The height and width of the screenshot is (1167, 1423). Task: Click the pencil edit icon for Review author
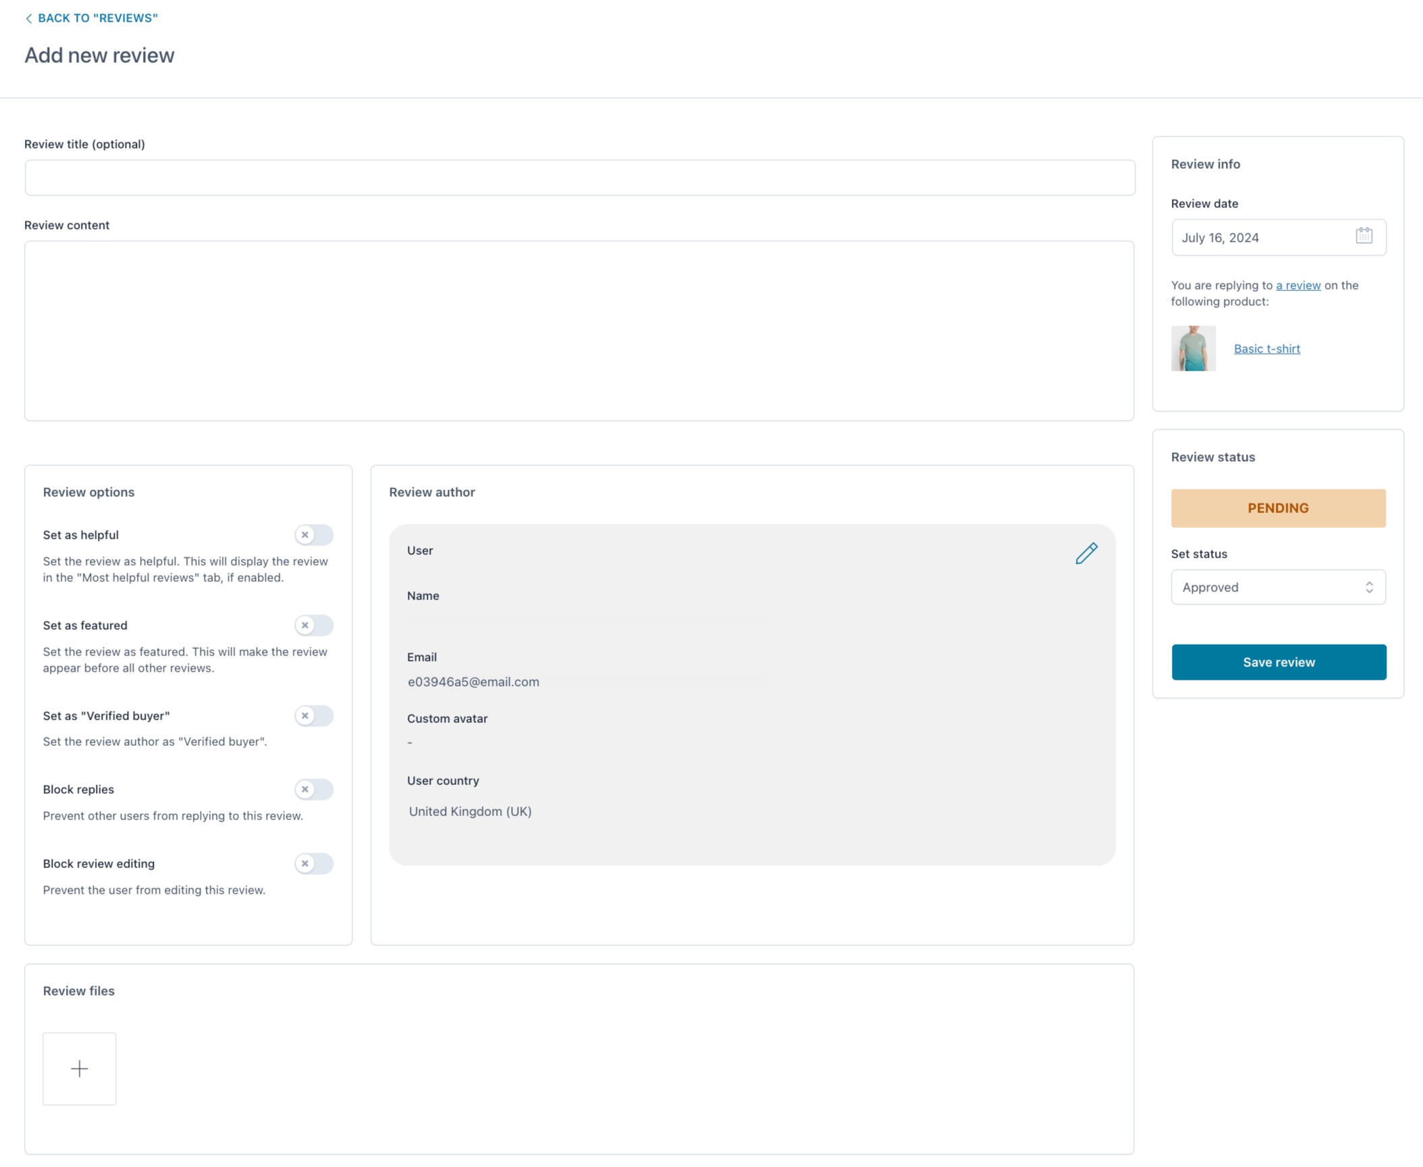click(x=1086, y=553)
